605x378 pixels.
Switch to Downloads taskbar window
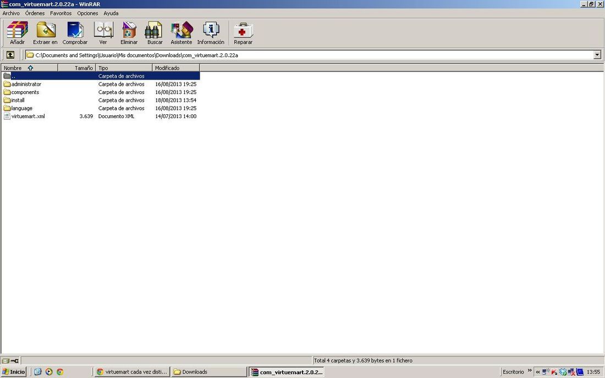click(209, 372)
